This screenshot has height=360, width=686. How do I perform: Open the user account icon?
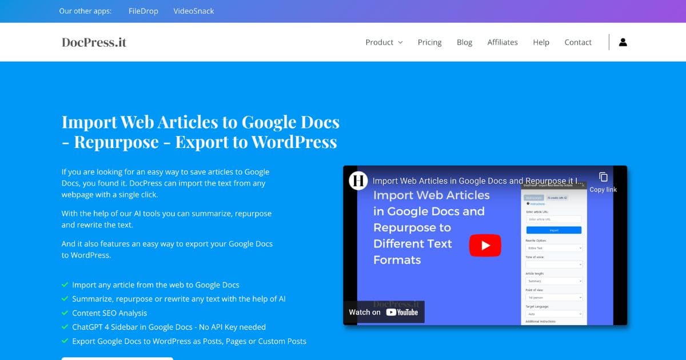point(623,42)
